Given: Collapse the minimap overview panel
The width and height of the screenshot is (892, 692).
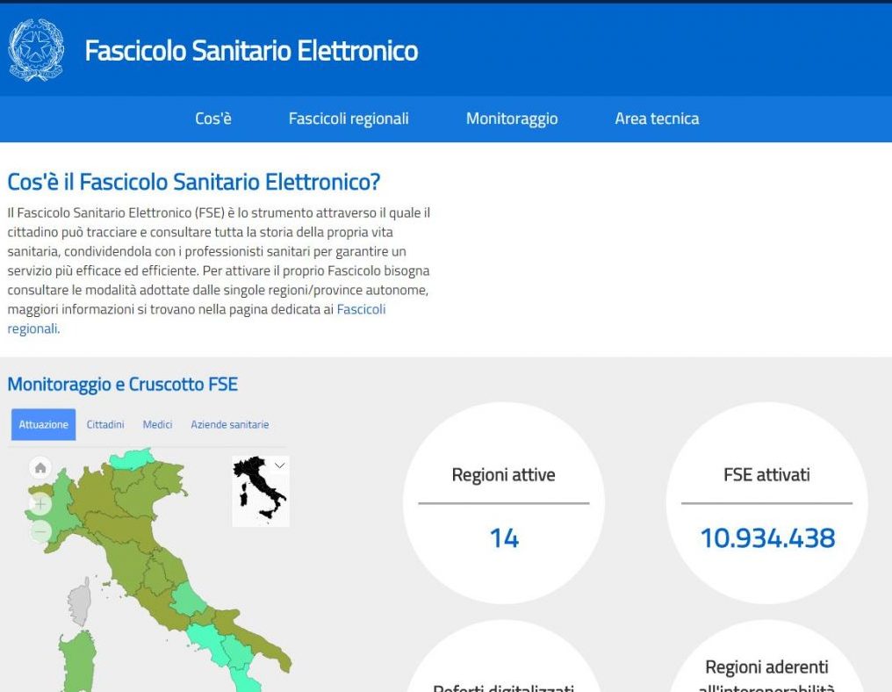Looking at the screenshot, I should [x=279, y=464].
